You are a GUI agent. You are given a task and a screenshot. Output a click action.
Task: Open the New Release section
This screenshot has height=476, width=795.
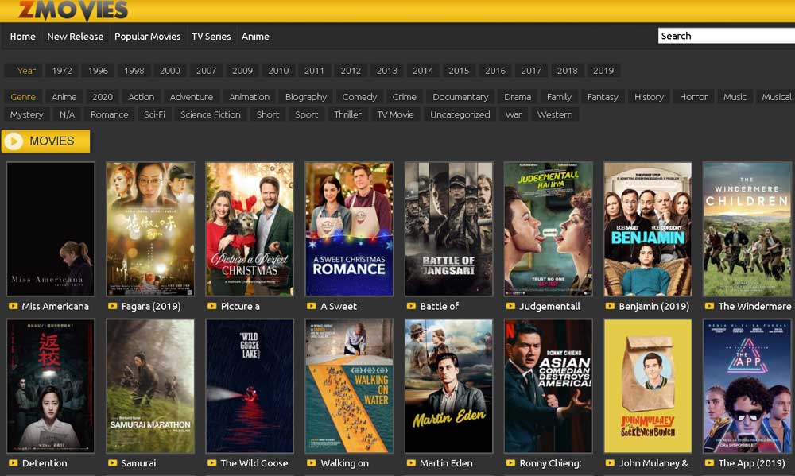(x=75, y=37)
